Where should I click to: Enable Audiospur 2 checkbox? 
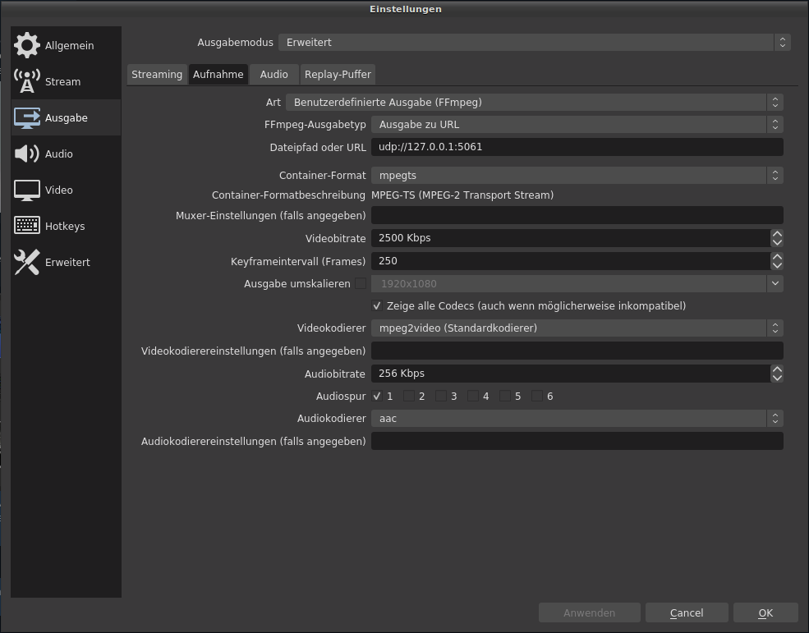click(409, 397)
